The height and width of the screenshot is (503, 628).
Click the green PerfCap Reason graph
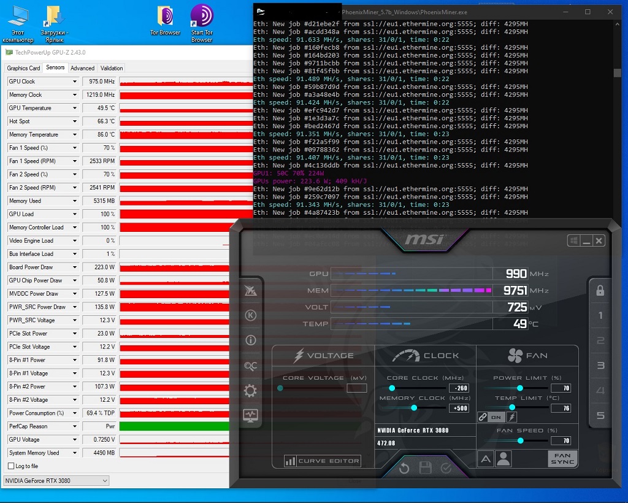[174, 426]
